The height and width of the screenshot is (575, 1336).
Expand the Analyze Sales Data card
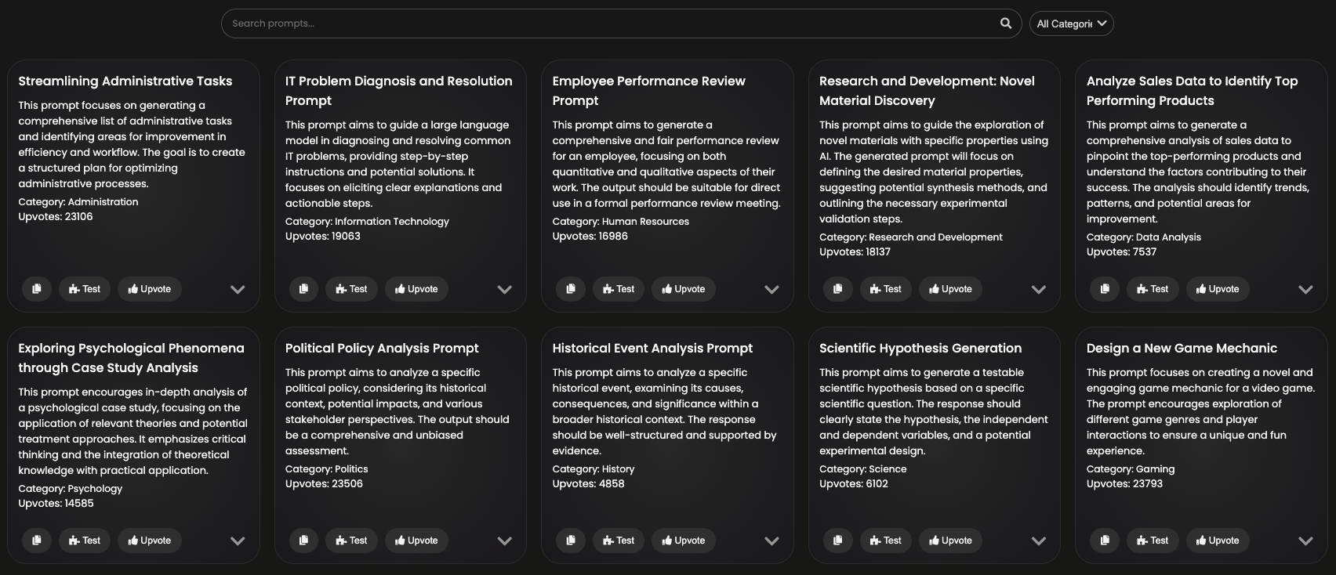click(1305, 289)
